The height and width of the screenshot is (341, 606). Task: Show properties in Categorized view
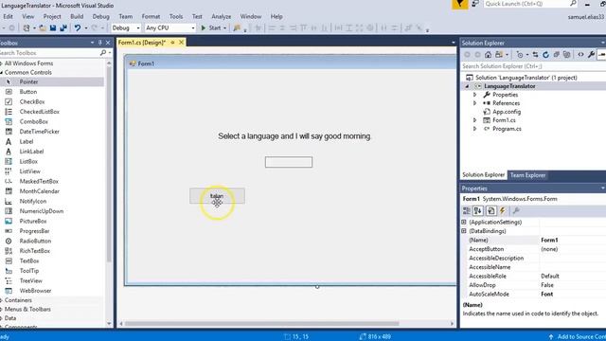tap(467, 210)
